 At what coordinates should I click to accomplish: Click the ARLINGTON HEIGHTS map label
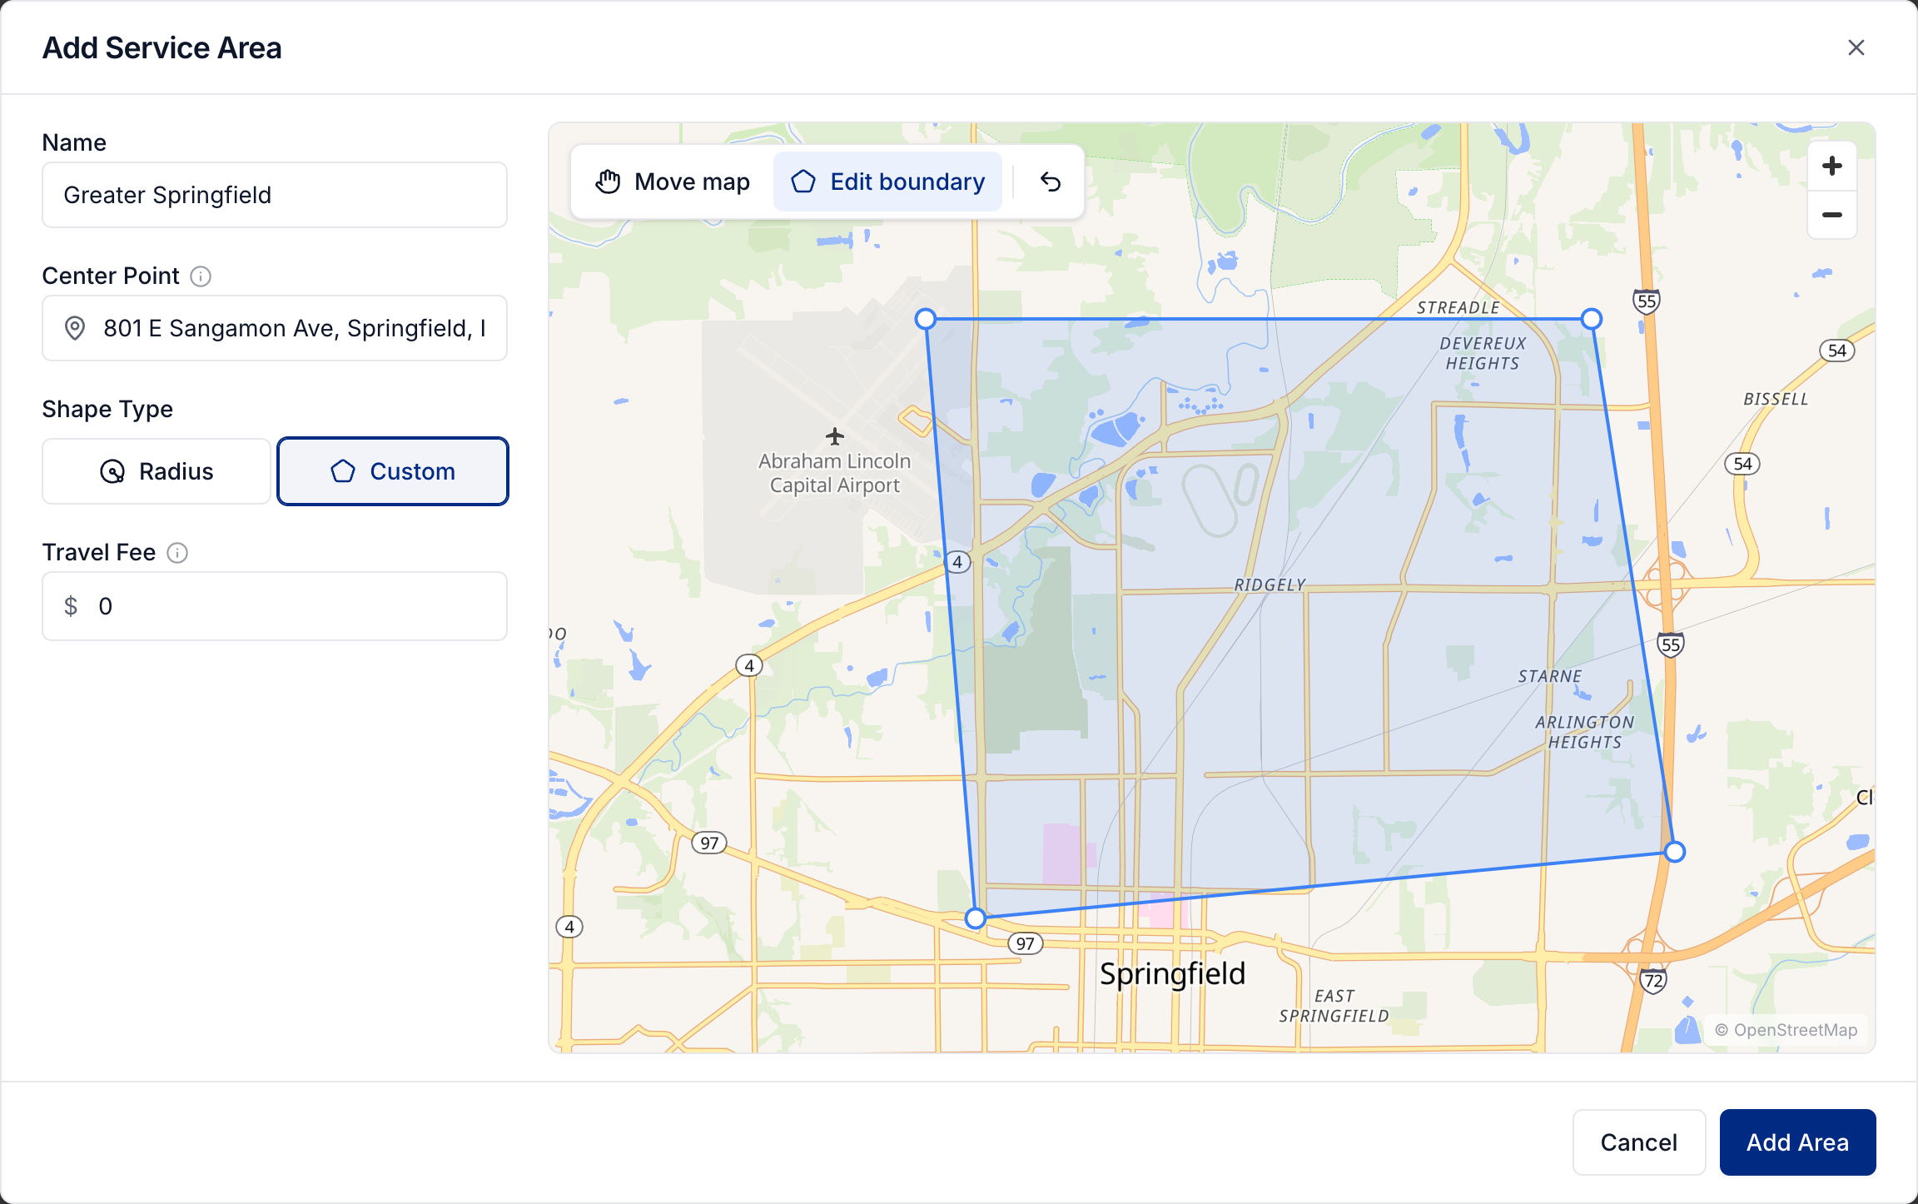pos(1585,732)
